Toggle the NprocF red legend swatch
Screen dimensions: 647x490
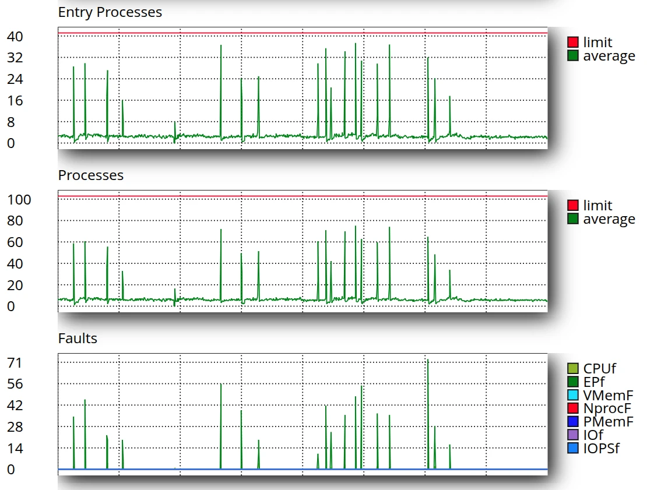tap(572, 408)
